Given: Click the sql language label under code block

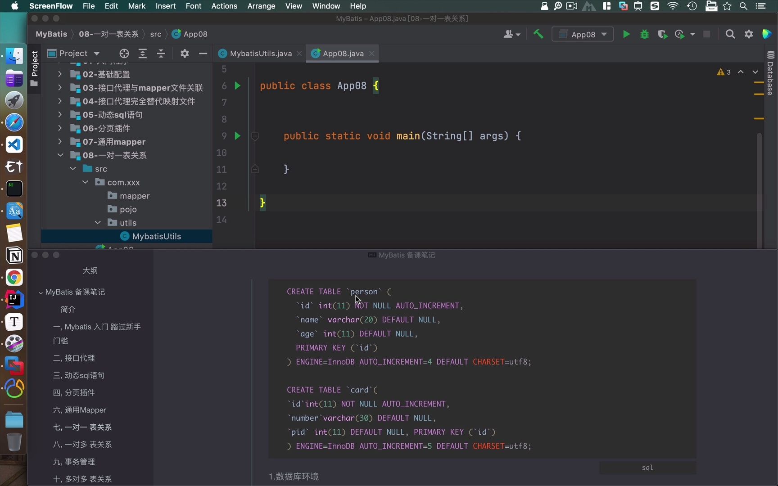Looking at the screenshot, I should 647,468.
